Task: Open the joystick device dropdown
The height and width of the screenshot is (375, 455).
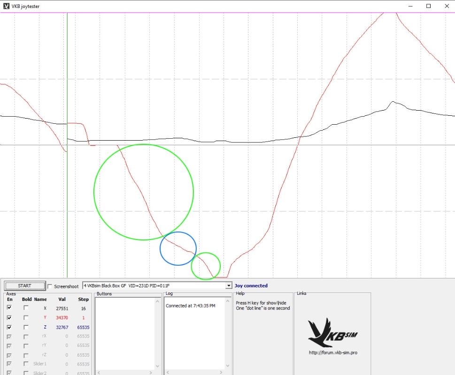Action: (x=229, y=285)
